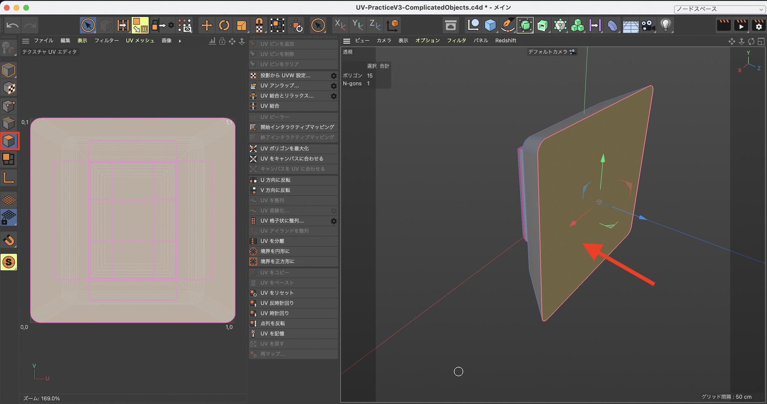The height and width of the screenshot is (404, 767).
Task: Click UV をリセット command
Action: [277, 293]
